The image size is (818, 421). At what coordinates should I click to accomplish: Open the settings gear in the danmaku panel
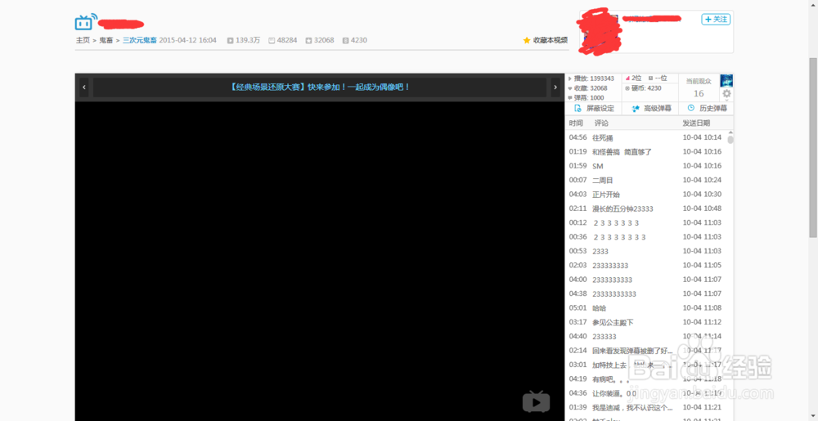[726, 93]
